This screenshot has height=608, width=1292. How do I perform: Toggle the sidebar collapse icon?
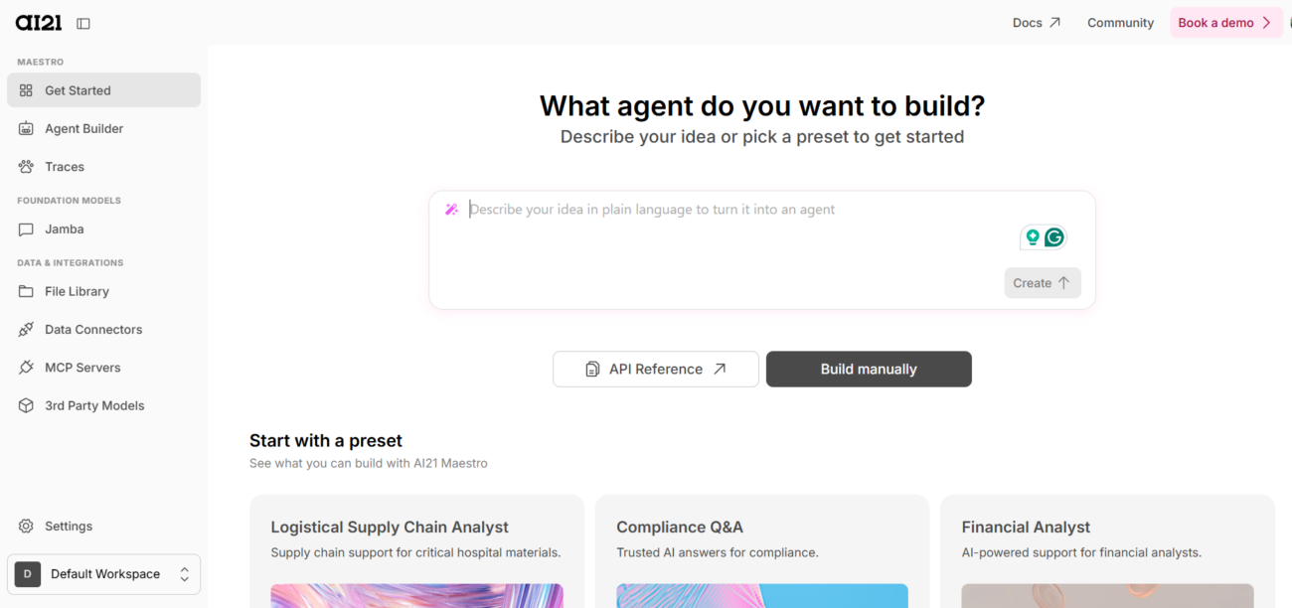coord(83,23)
